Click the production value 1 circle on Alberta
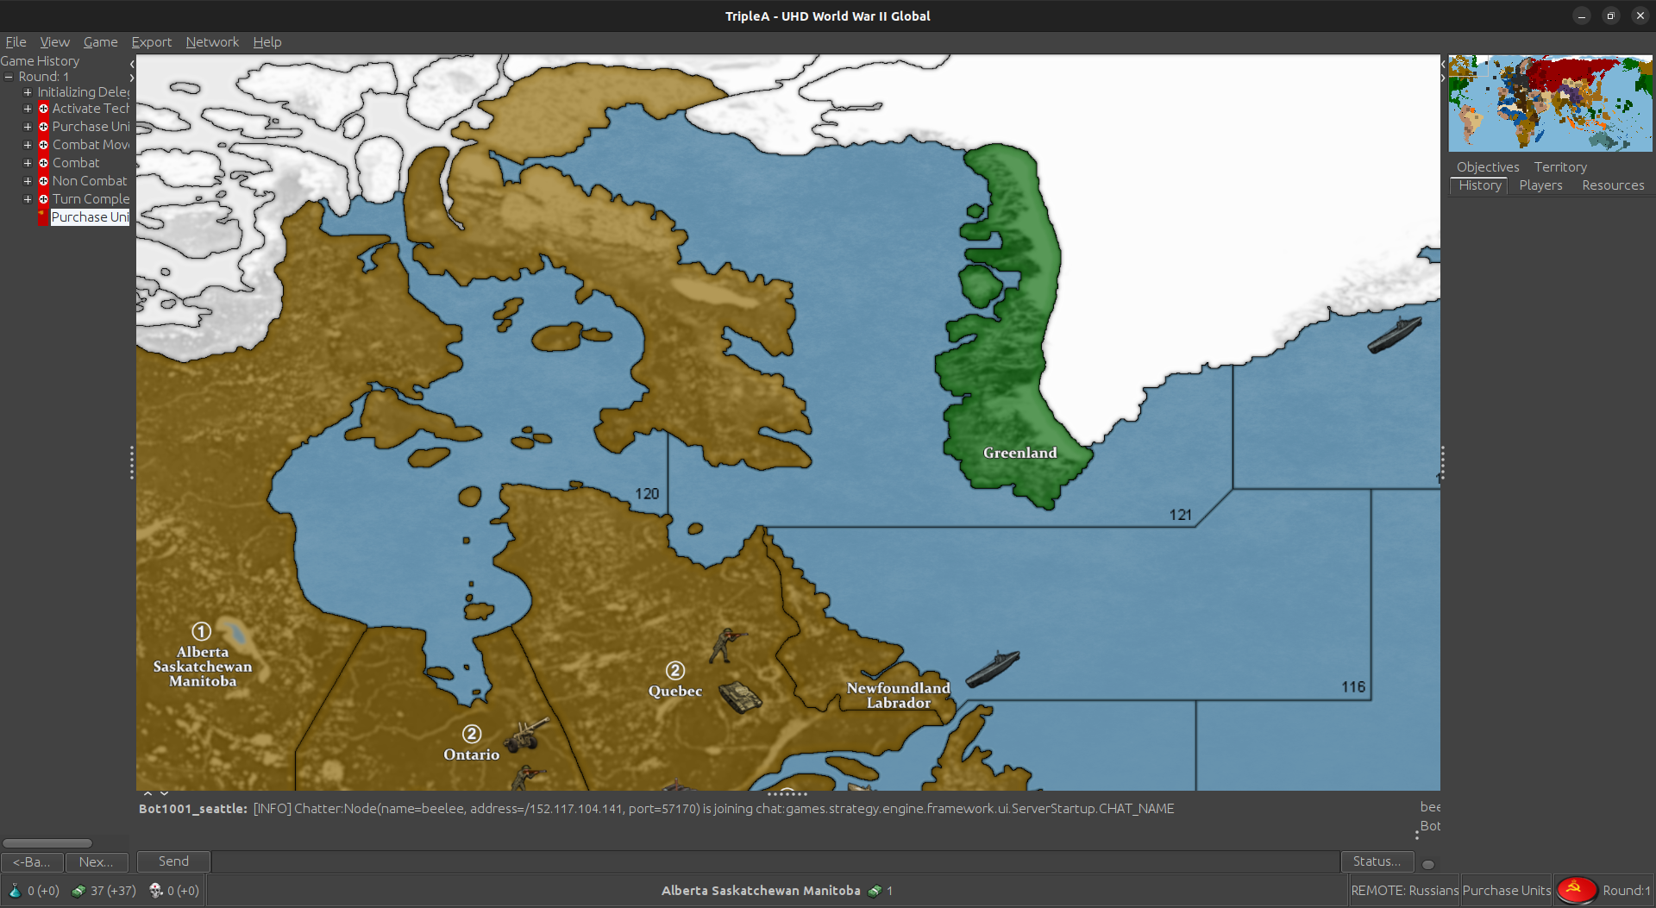Screen dimensions: 1656x908 (x=201, y=631)
